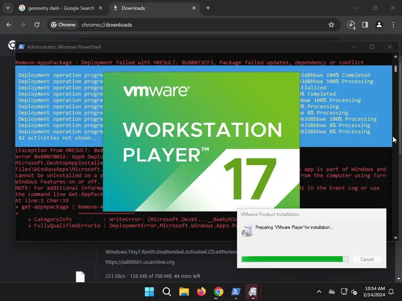
Task: Click the PowerShell window title bar icon
Action: coord(22,47)
